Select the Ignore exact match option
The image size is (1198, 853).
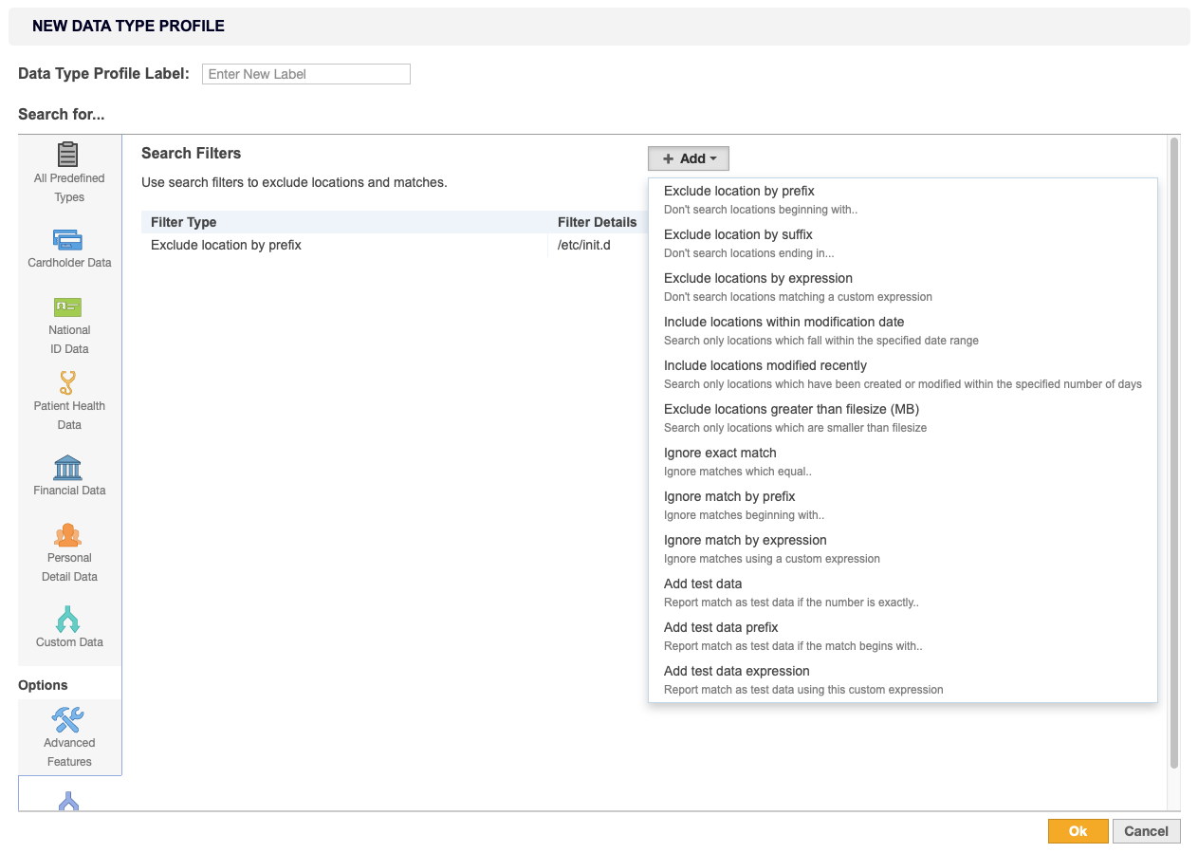pos(719,453)
